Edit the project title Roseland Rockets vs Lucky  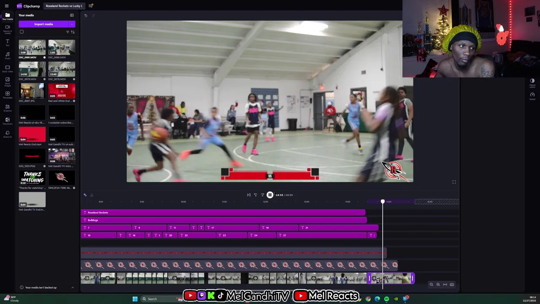coord(64,6)
